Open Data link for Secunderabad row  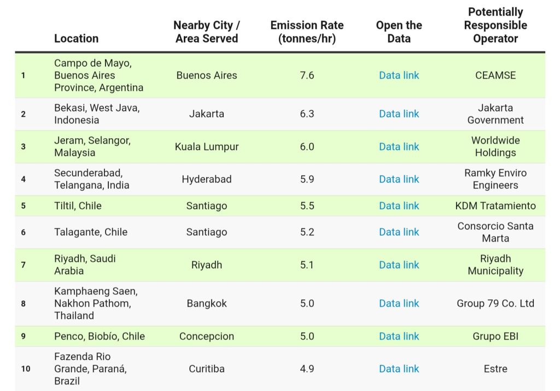[399, 179]
